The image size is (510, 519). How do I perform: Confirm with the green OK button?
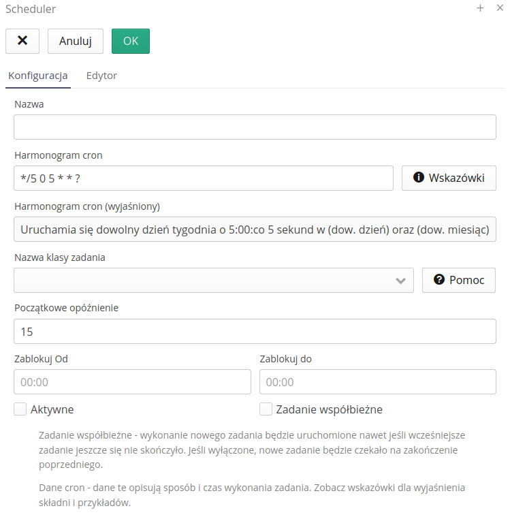[x=131, y=41]
